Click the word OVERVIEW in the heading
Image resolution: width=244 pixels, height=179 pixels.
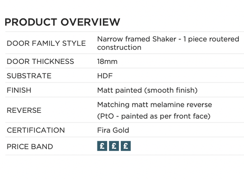[90, 22]
